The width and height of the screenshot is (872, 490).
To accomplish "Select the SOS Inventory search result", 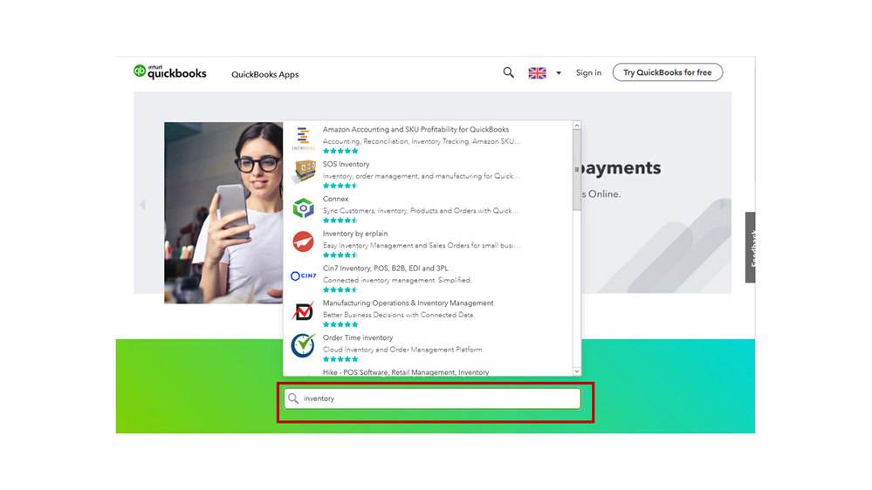I will [x=346, y=165].
